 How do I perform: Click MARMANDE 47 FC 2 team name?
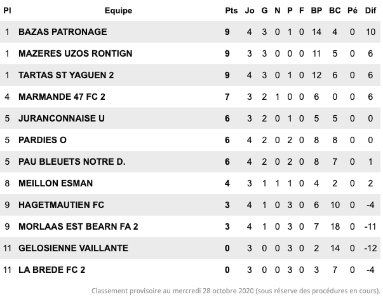62,97
